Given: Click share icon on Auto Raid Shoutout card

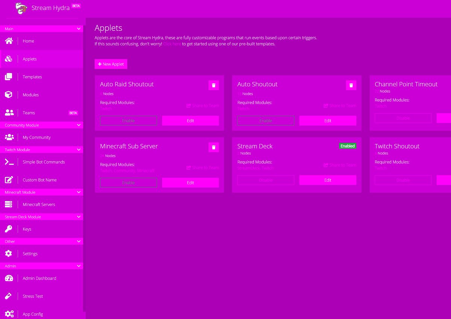Looking at the screenshot, I should click(x=189, y=106).
